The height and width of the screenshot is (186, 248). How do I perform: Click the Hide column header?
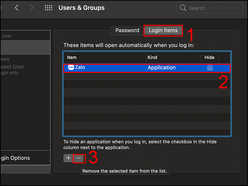tap(210, 57)
